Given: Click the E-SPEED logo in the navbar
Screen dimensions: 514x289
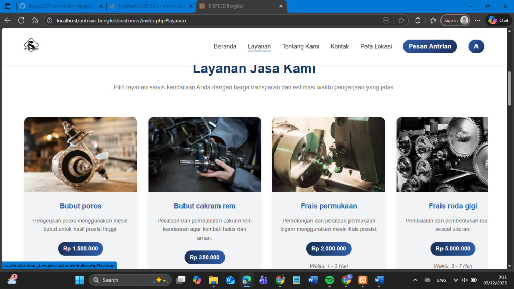Looking at the screenshot, I should (x=31, y=46).
